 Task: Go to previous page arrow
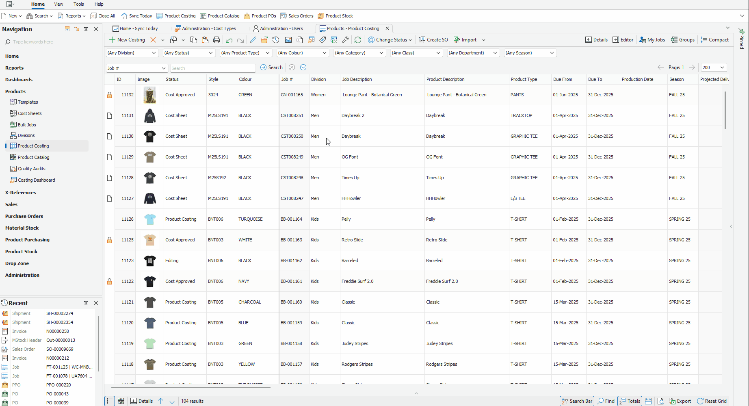point(660,67)
